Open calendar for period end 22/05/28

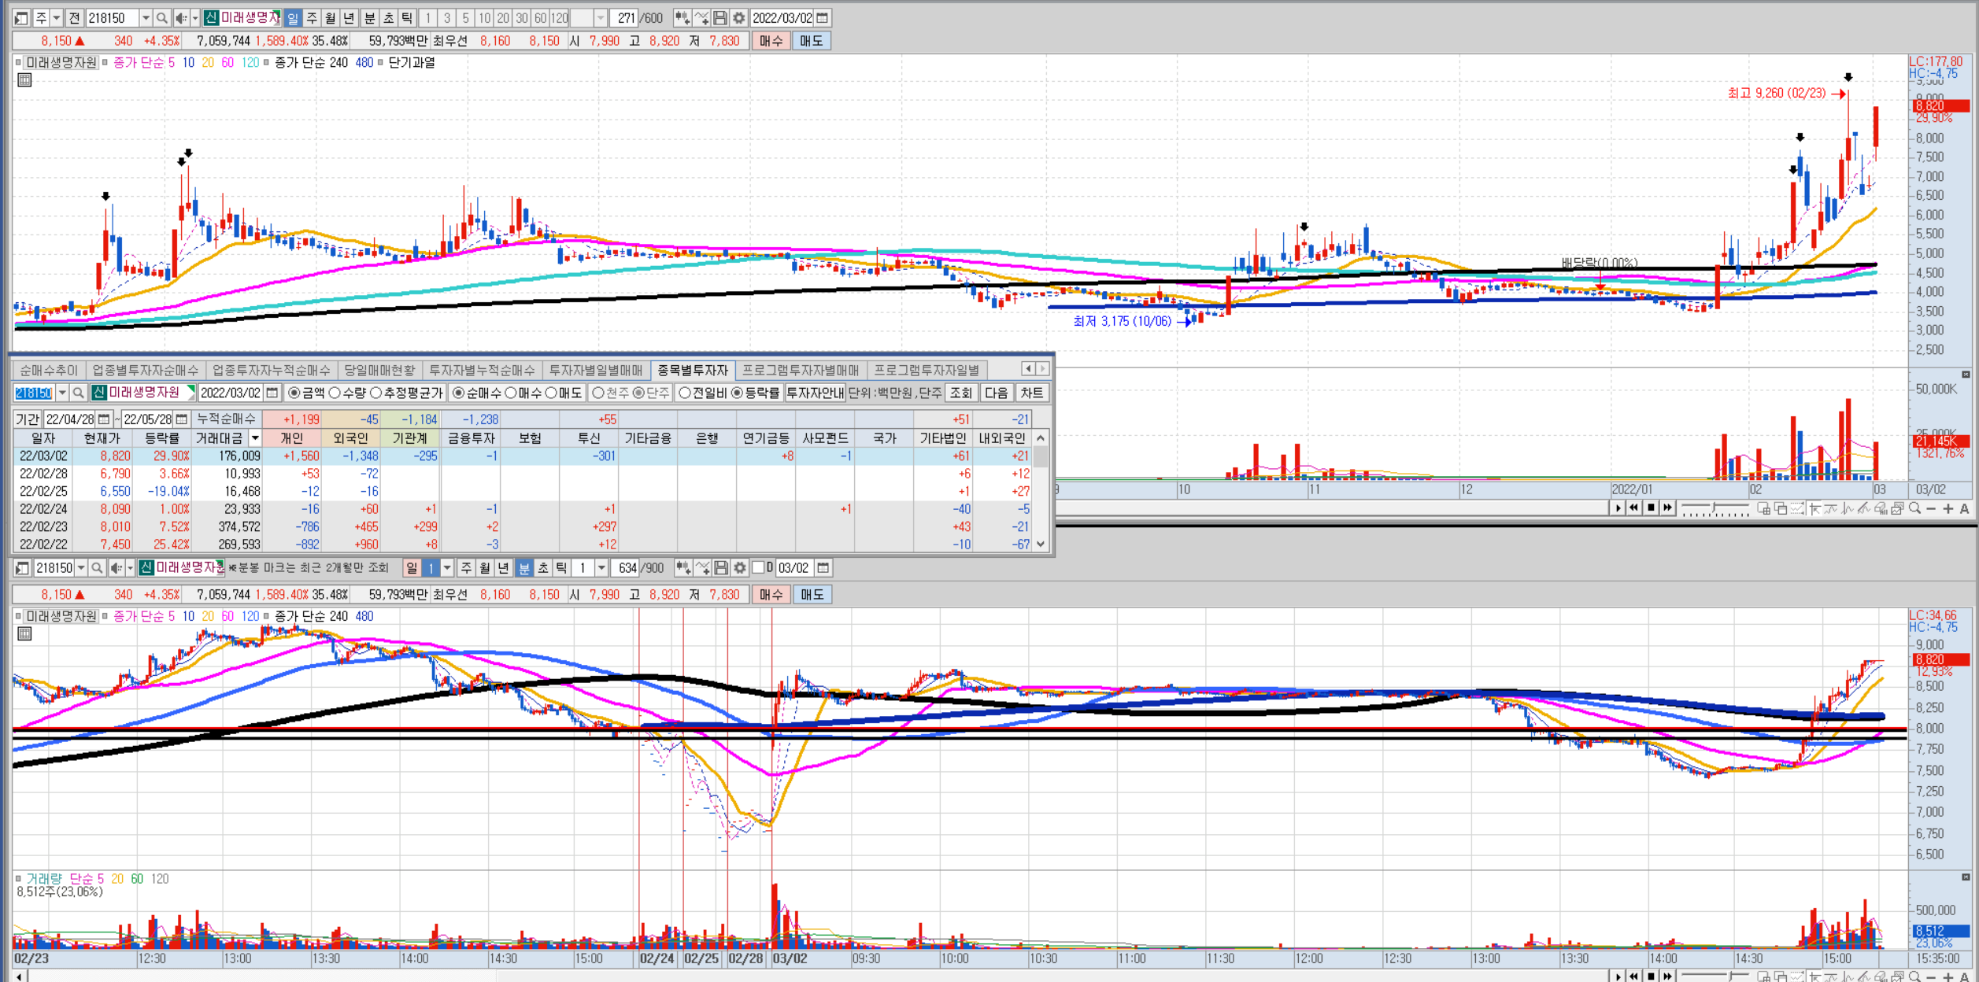point(182,419)
